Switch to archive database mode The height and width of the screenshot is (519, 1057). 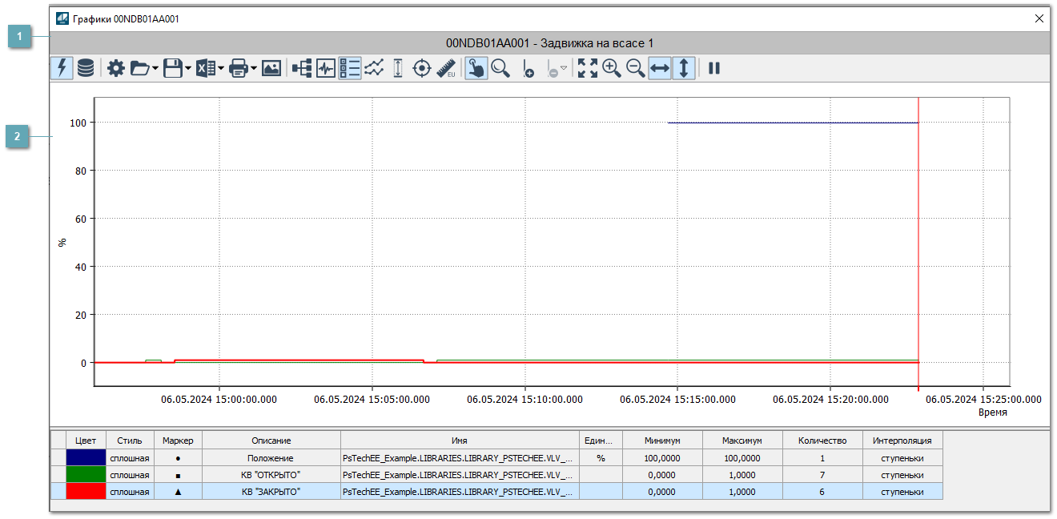[86, 68]
